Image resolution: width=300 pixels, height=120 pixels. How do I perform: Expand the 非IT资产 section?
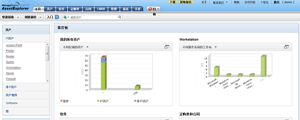26,87
